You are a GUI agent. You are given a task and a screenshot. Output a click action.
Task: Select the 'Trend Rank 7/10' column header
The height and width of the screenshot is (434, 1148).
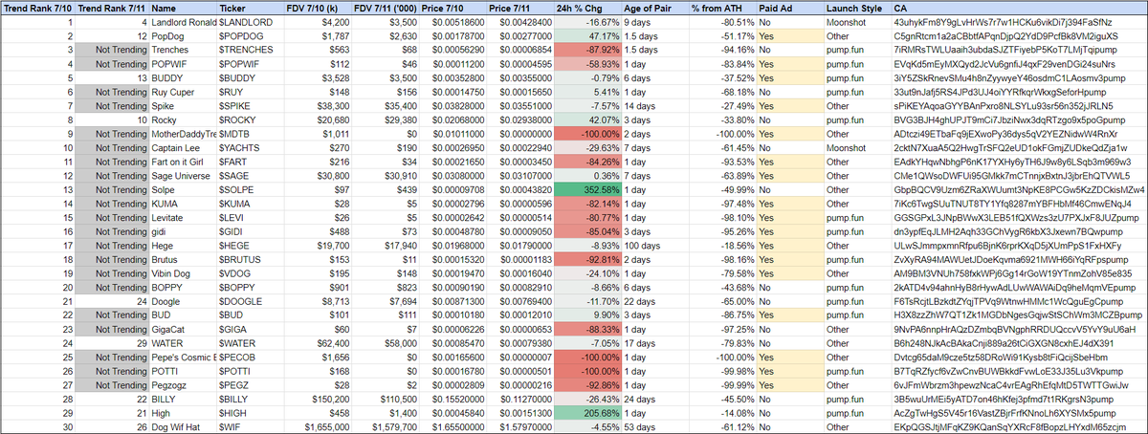[x=36, y=7]
